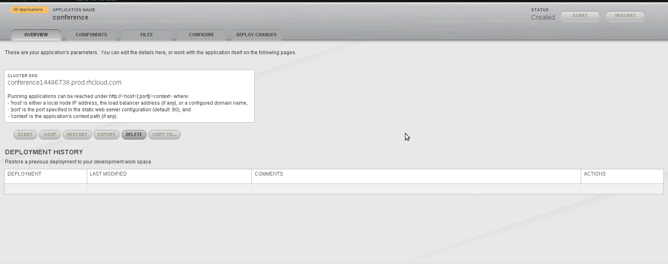Delete the conference application
668x264 pixels.
click(134, 135)
